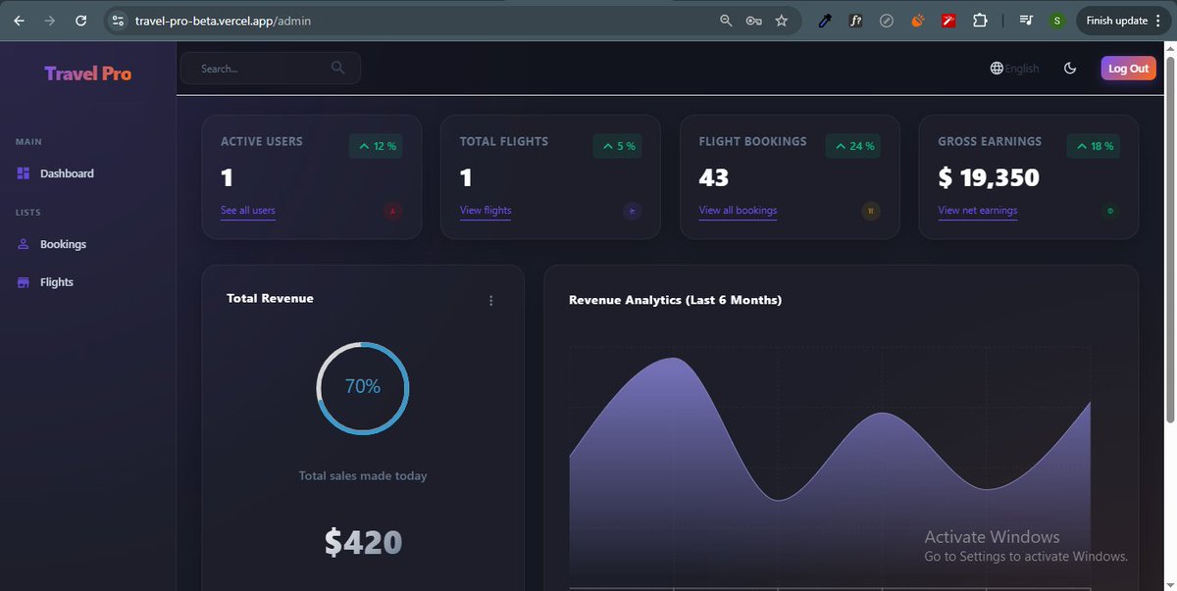Click the gray compass extension icon

[887, 20]
